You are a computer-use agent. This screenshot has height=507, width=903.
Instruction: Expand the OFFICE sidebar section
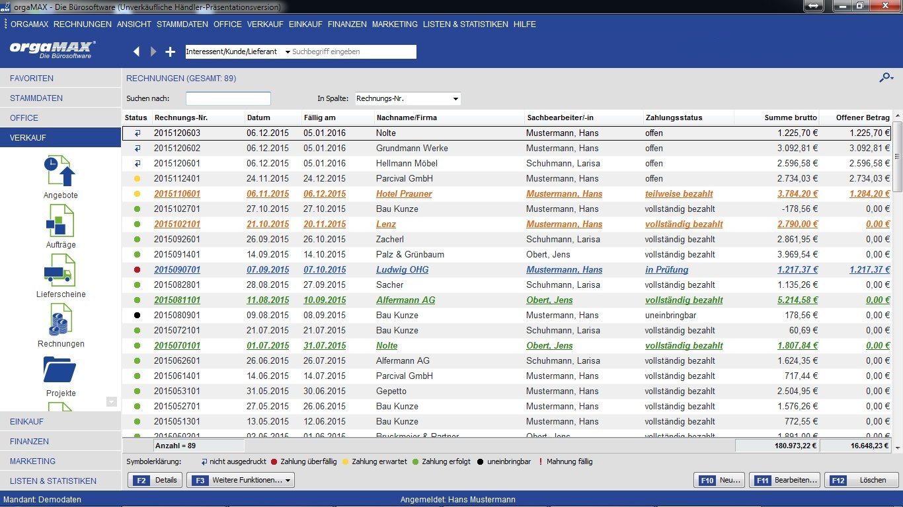click(x=60, y=118)
